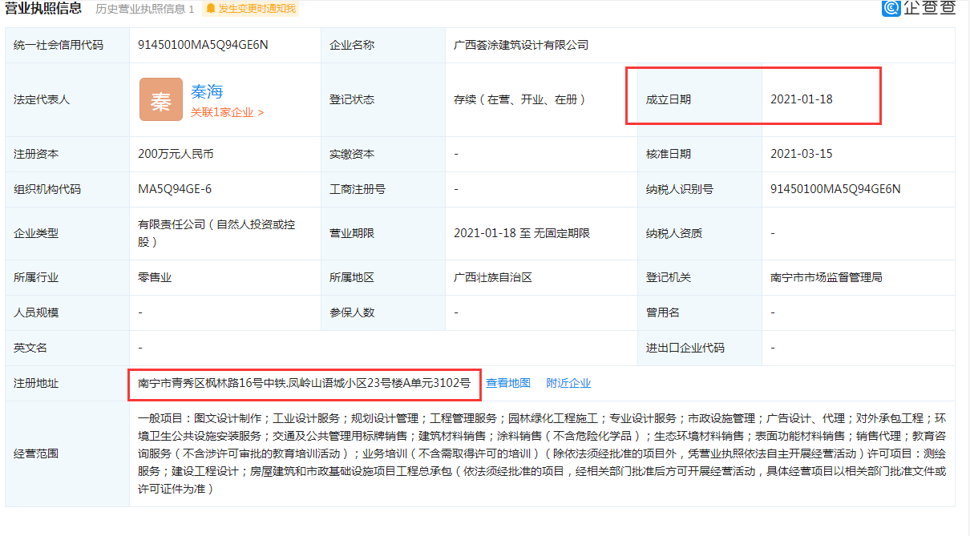Open legal representative 秦海 link
Image resolution: width=970 pixels, height=536 pixels.
(x=207, y=91)
